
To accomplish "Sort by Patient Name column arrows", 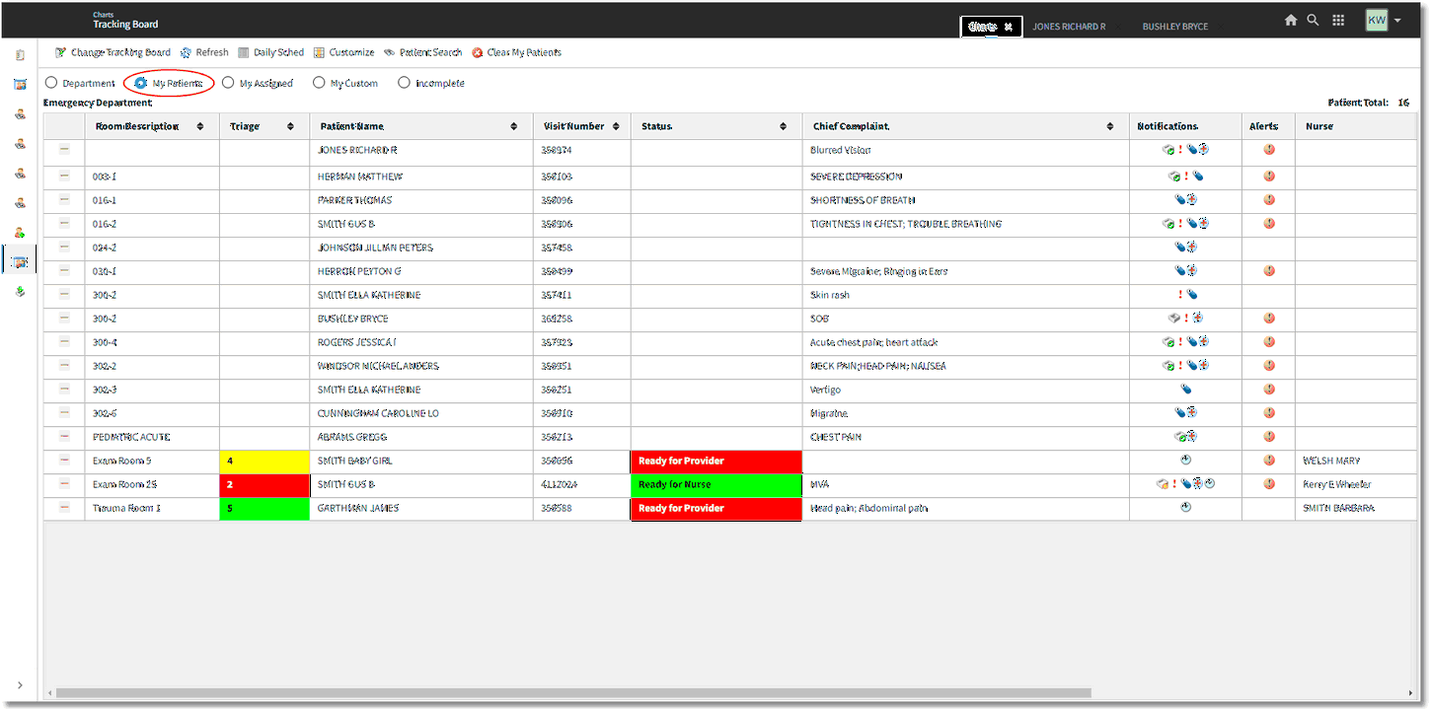I will click(x=514, y=126).
